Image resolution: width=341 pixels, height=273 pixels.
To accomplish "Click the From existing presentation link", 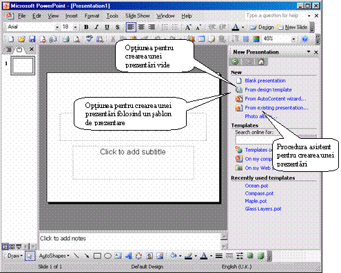I will click(276, 108).
